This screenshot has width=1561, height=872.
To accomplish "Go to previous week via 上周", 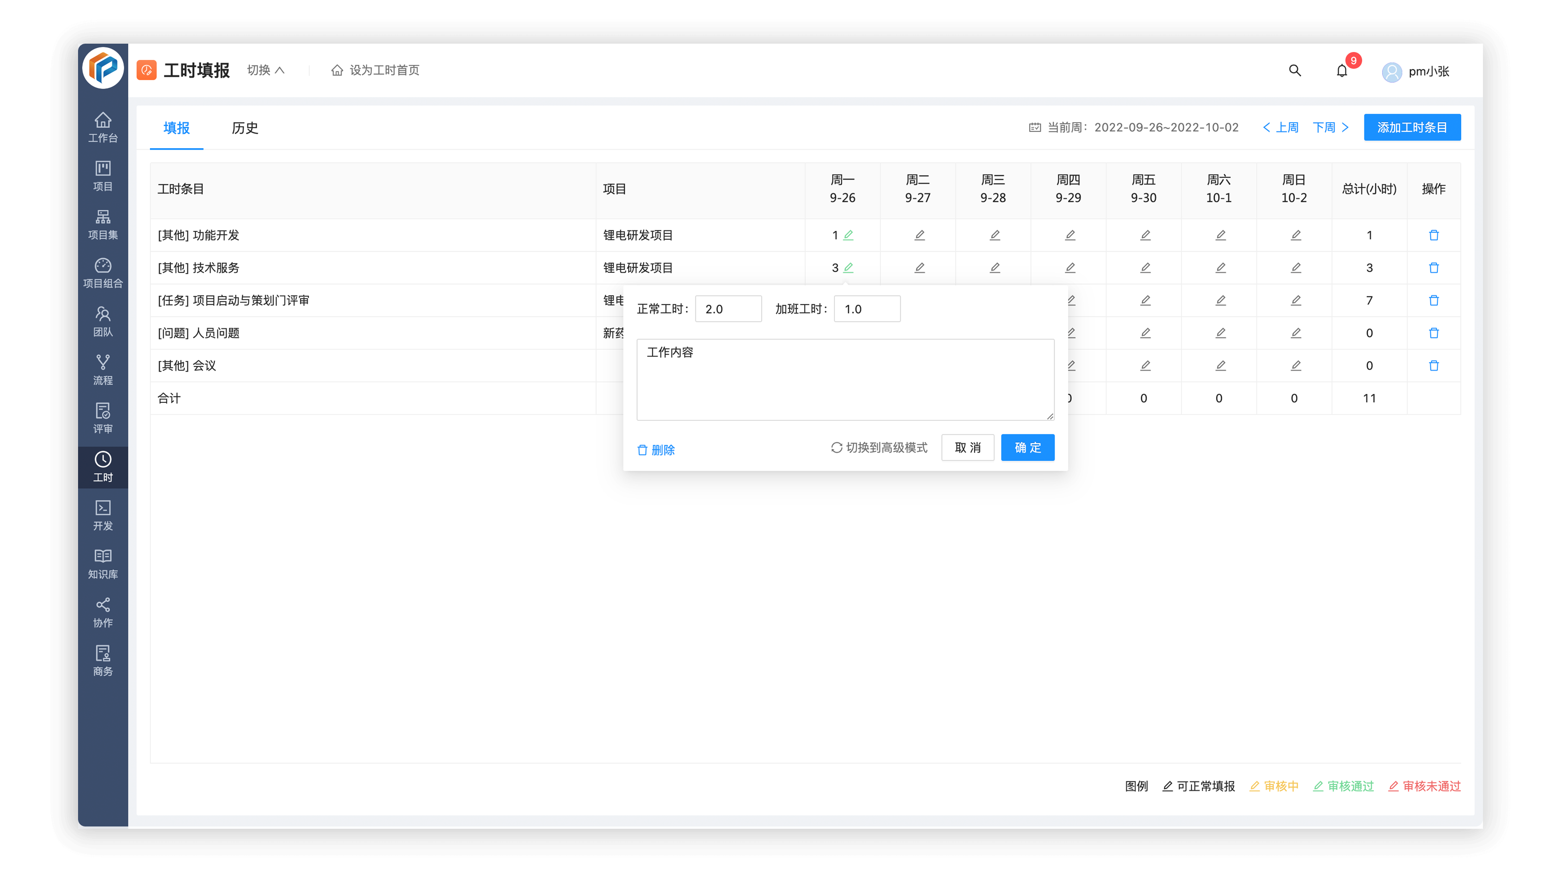I will coord(1280,127).
